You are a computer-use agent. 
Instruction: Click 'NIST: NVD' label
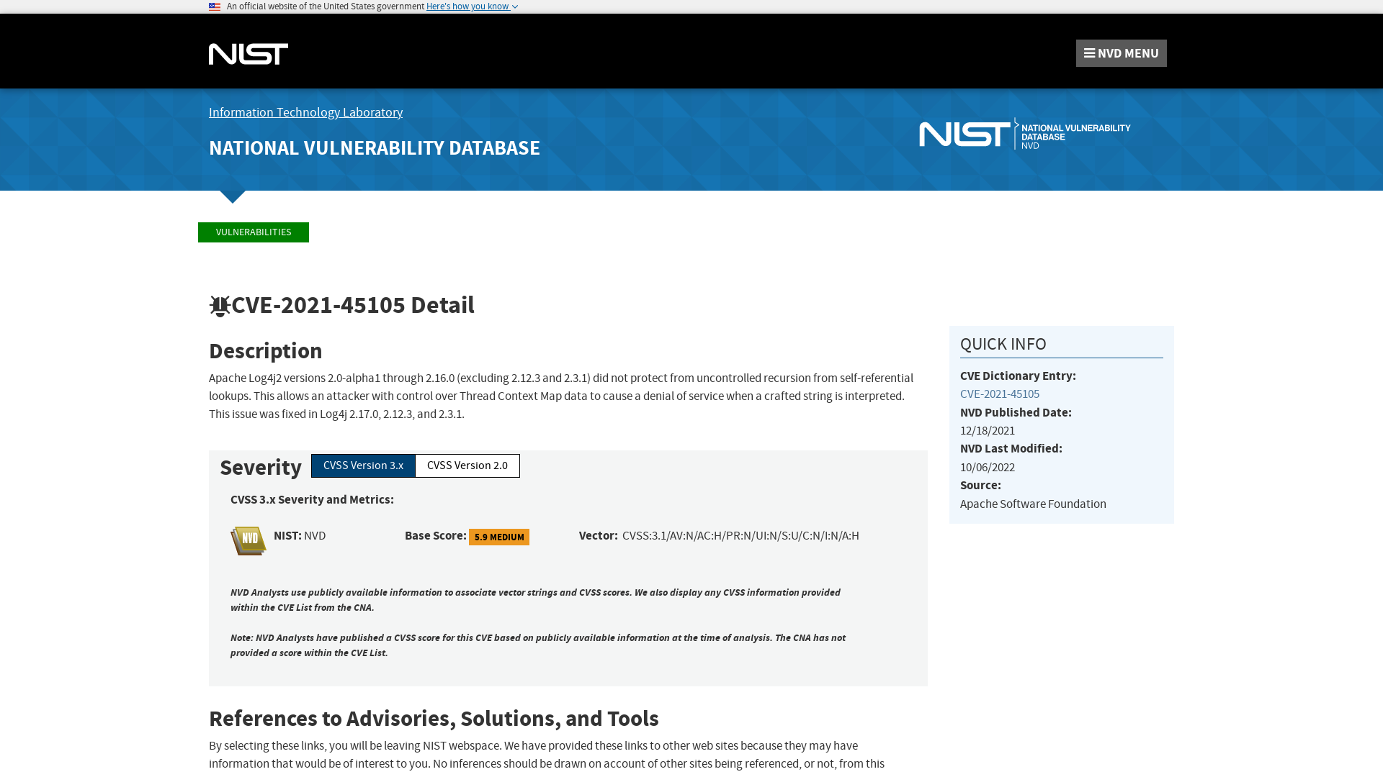click(300, 536)
